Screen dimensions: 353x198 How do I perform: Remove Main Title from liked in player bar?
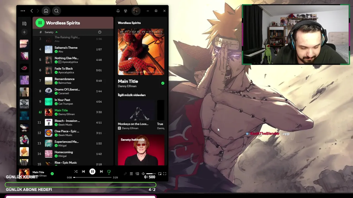[x=52, y=174]
